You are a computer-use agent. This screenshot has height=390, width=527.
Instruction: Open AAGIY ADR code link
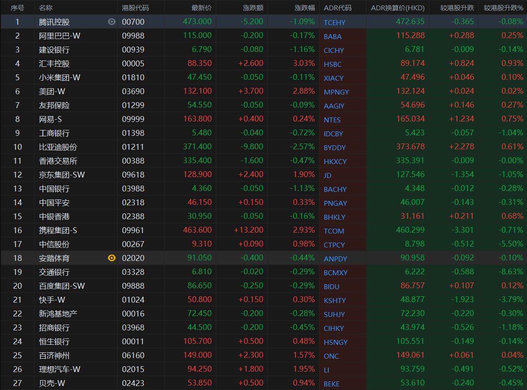pos(334,106)
